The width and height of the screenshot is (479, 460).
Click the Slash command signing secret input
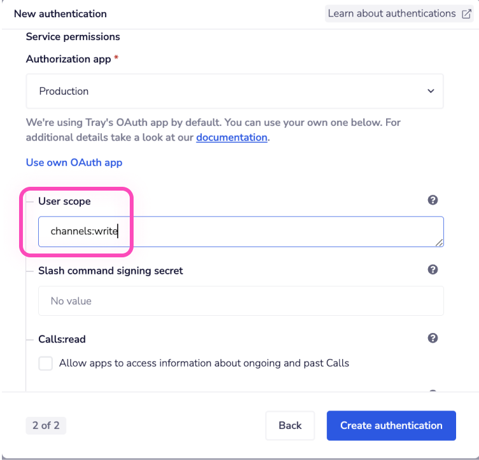pyautogui.click(x=240, y=301)
